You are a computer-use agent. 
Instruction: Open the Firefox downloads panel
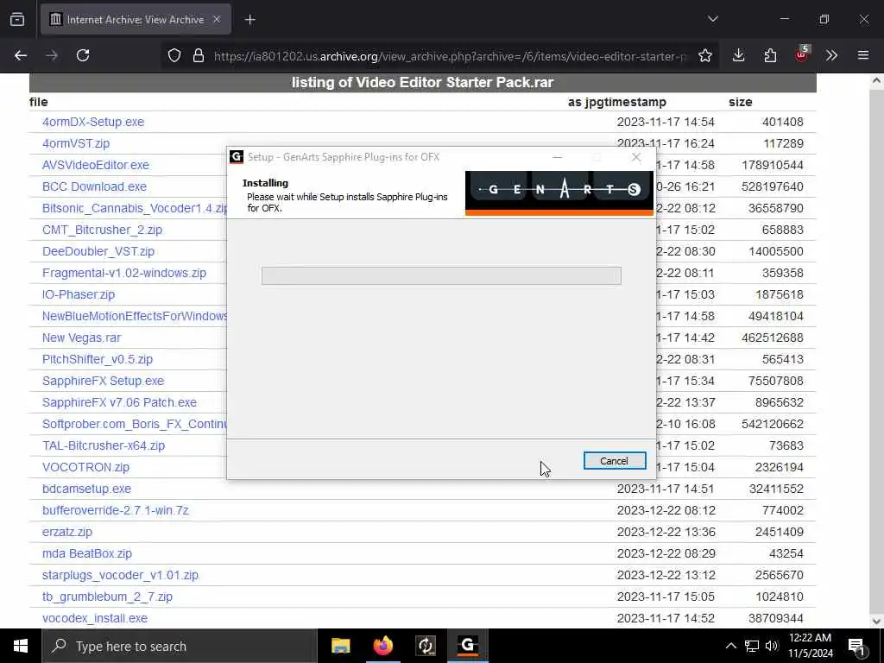pyautogui.click(x=738, y=55)
